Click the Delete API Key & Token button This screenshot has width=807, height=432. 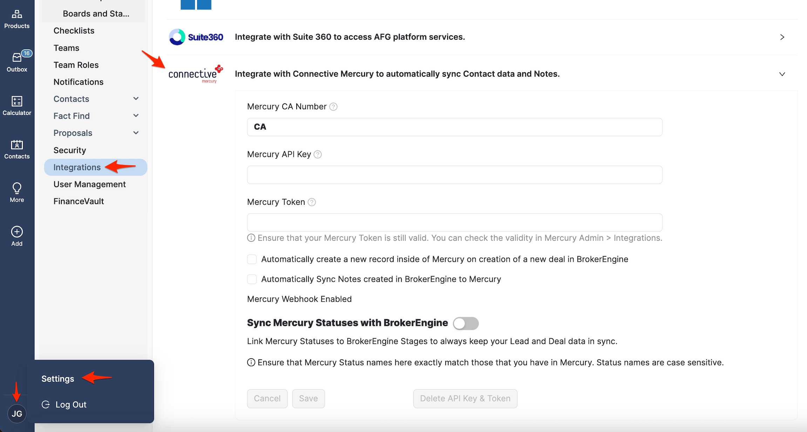click(x=465, y=398)
